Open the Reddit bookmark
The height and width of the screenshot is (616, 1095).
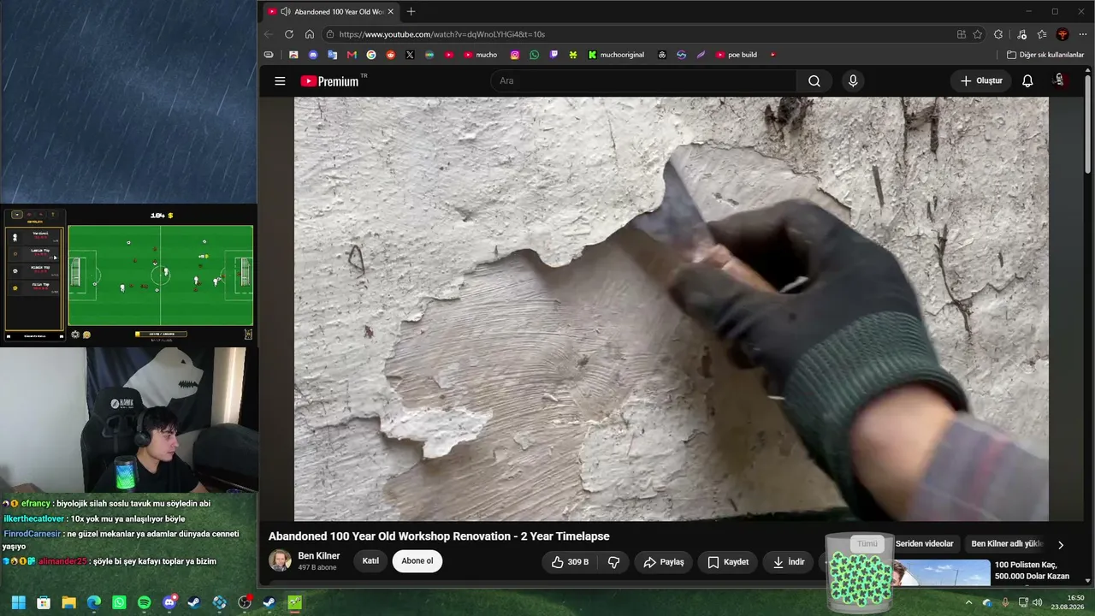(x=391, y=55)
